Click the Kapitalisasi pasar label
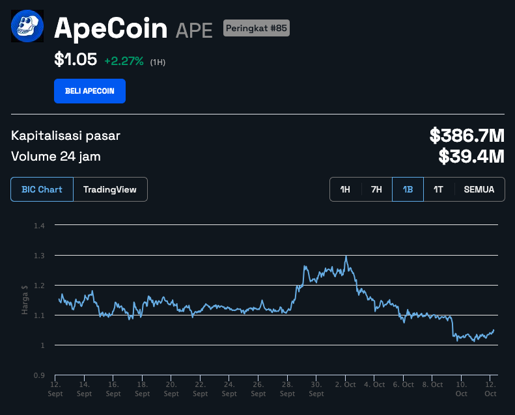The width and height of the screenshot is (515, 415). coord(66,135)
